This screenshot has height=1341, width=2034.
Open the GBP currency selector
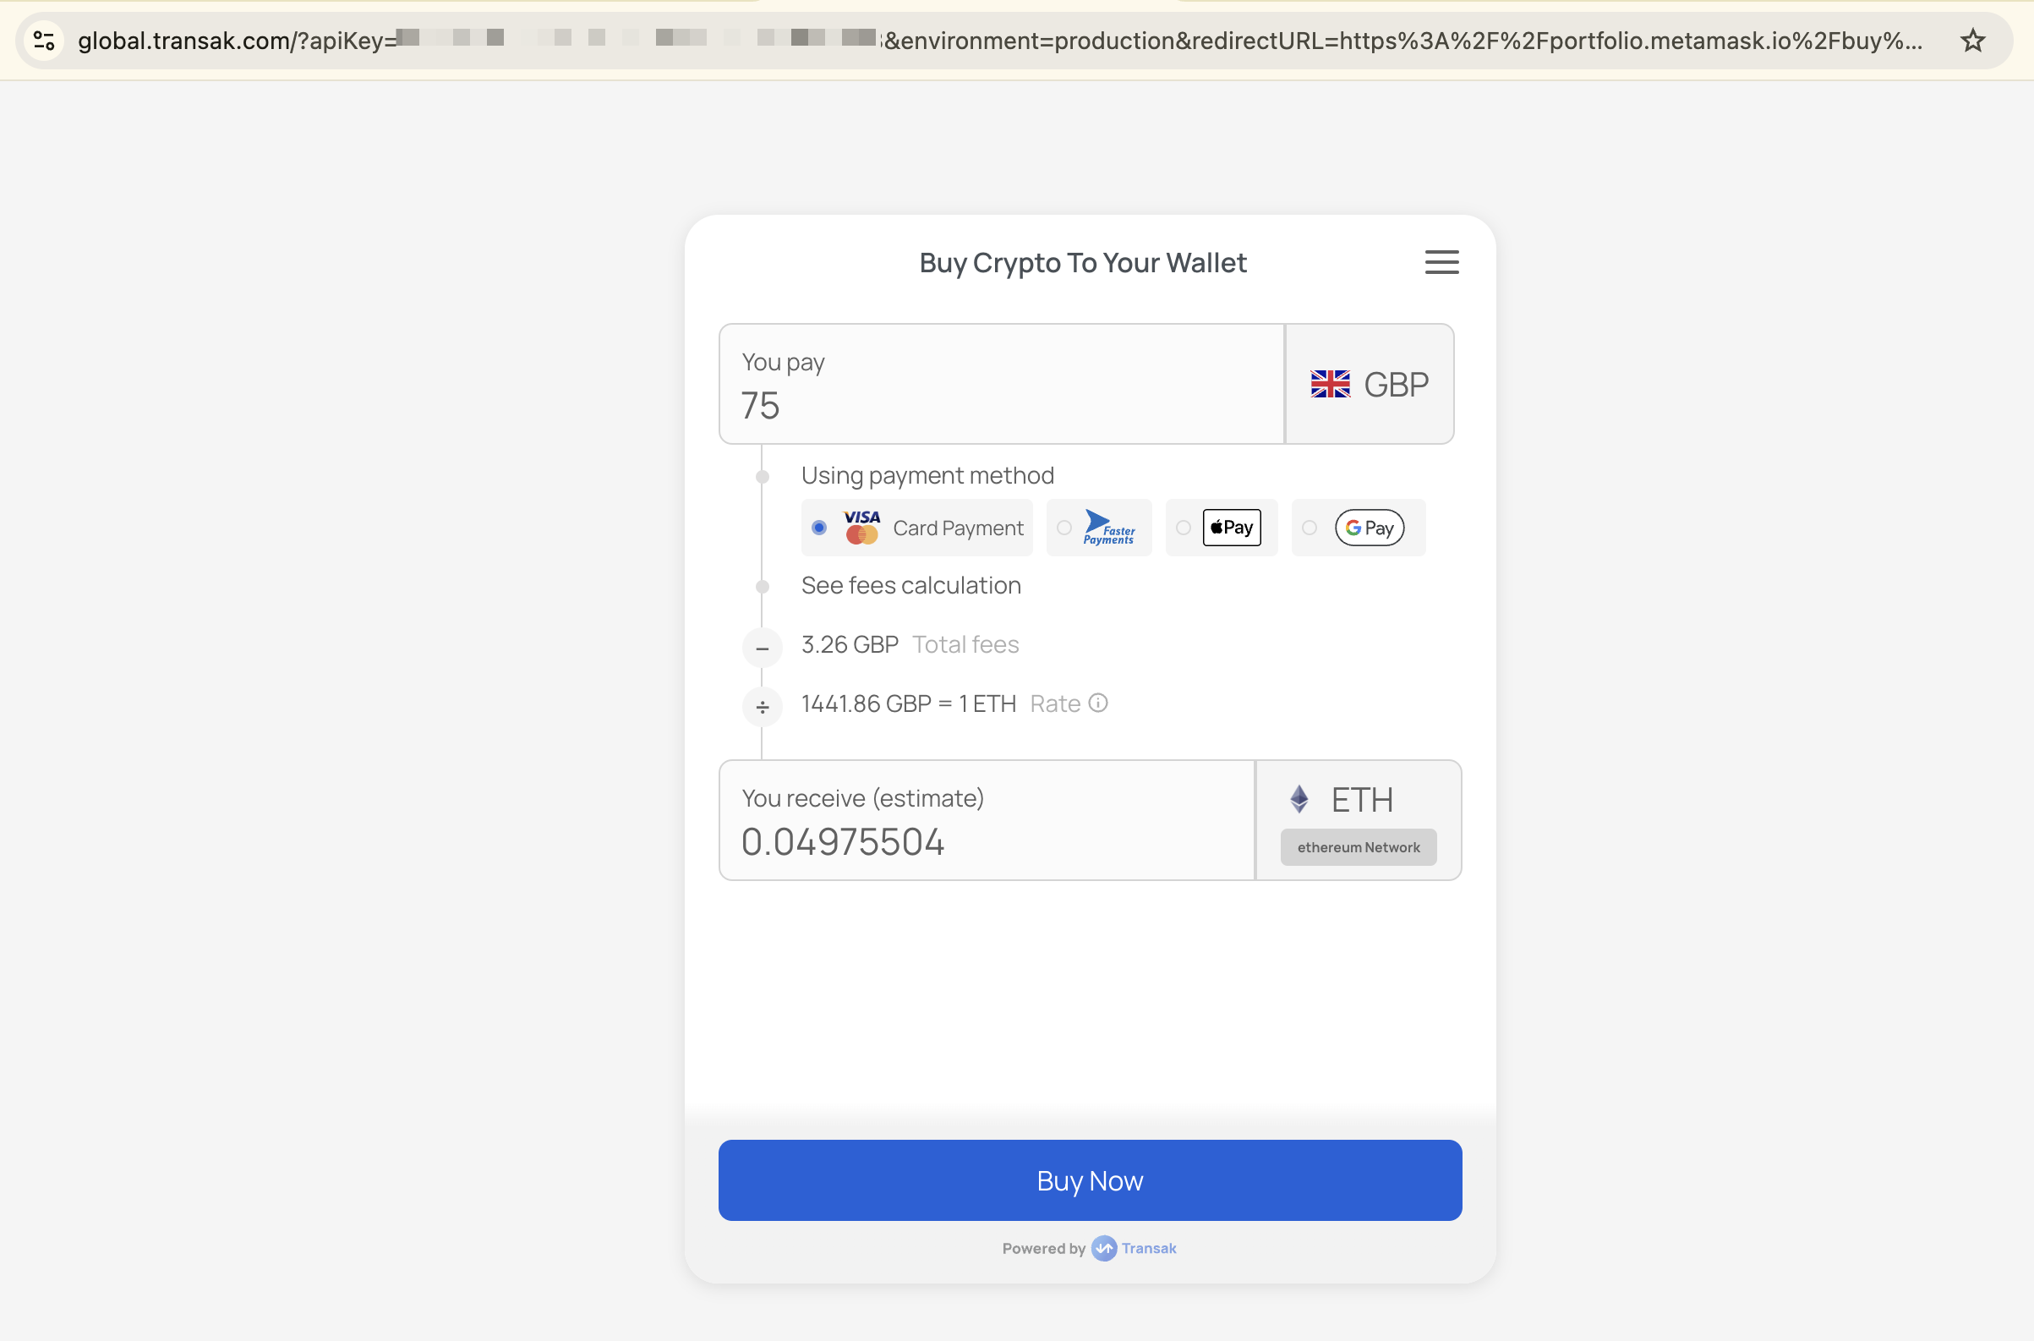(x=1369, y=384)
